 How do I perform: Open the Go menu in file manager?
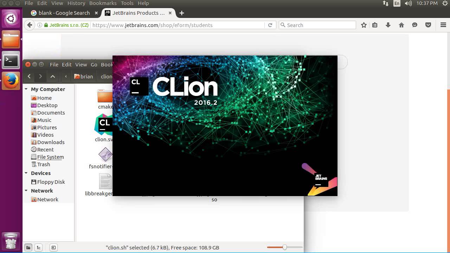94,65
